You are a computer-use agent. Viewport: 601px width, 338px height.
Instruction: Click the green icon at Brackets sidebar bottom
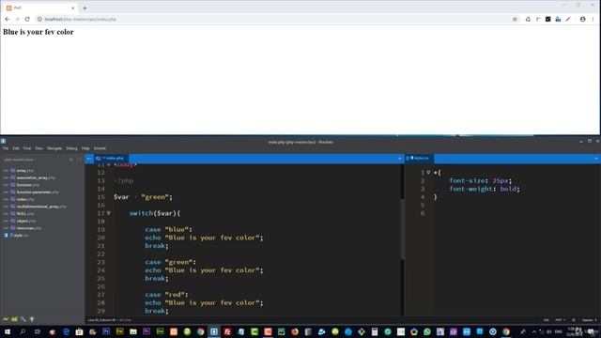click(15, 319)
